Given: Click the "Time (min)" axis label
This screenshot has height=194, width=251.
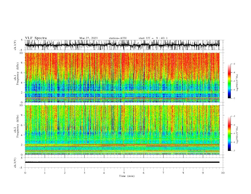Looking at the screenshot, I should coord(127,176).
